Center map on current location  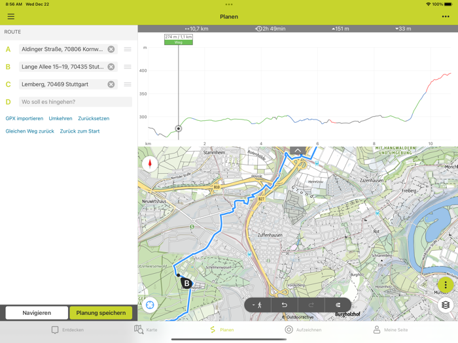coord(150,305)
